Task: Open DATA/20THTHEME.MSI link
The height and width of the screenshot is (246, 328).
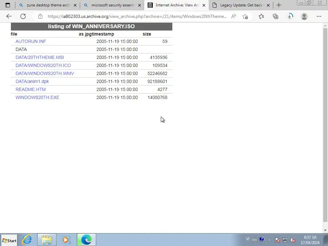Action: [40, 57]
